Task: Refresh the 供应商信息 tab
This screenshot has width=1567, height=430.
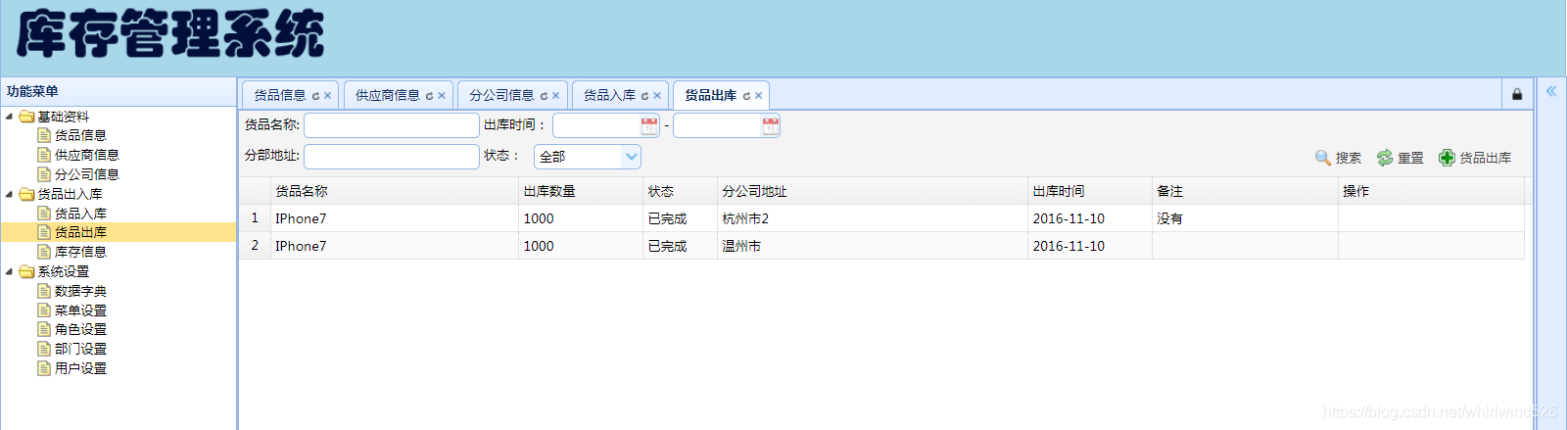Action: coord(429,96)
